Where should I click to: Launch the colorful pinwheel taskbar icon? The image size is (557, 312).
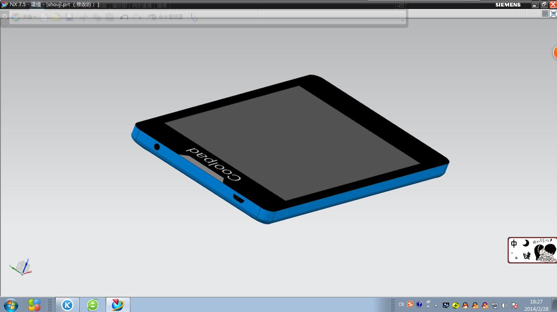(34, 305)
